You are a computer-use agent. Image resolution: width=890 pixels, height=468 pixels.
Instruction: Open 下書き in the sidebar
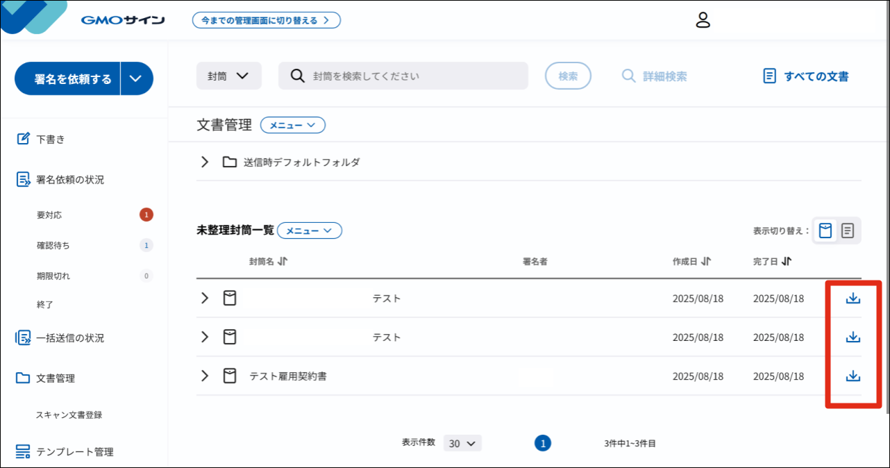coord(51,139)
